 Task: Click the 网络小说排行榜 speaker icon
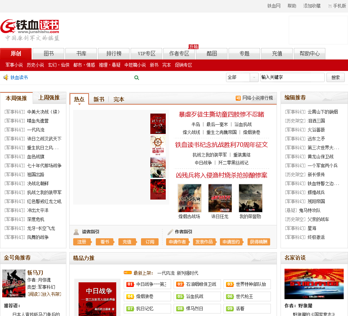238,98
